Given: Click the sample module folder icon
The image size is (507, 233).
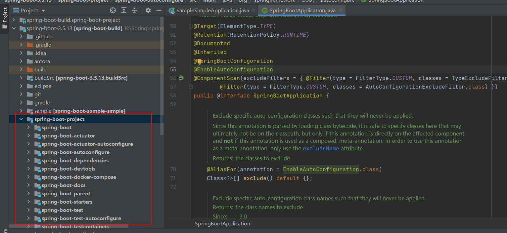Looking at the screenshot, I should (x=30, y=111).
